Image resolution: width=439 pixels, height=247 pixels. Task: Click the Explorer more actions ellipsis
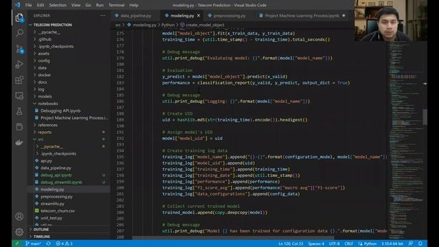[103, 16]
